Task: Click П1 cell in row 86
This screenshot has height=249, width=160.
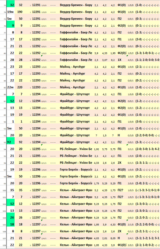Action: [120, 94]
